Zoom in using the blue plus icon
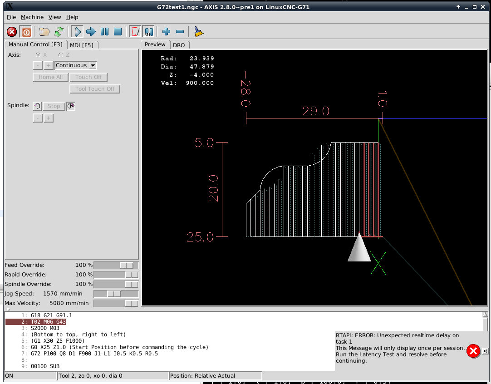 (x=166, y=32)
